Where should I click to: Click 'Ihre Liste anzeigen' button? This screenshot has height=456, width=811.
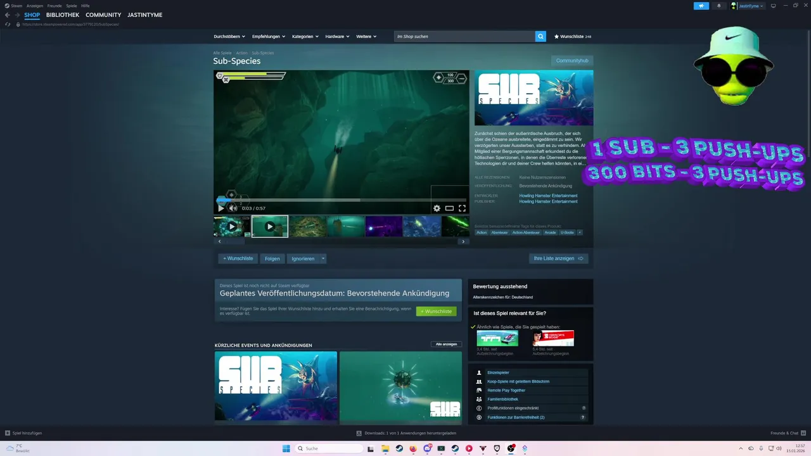pos(559,258)
